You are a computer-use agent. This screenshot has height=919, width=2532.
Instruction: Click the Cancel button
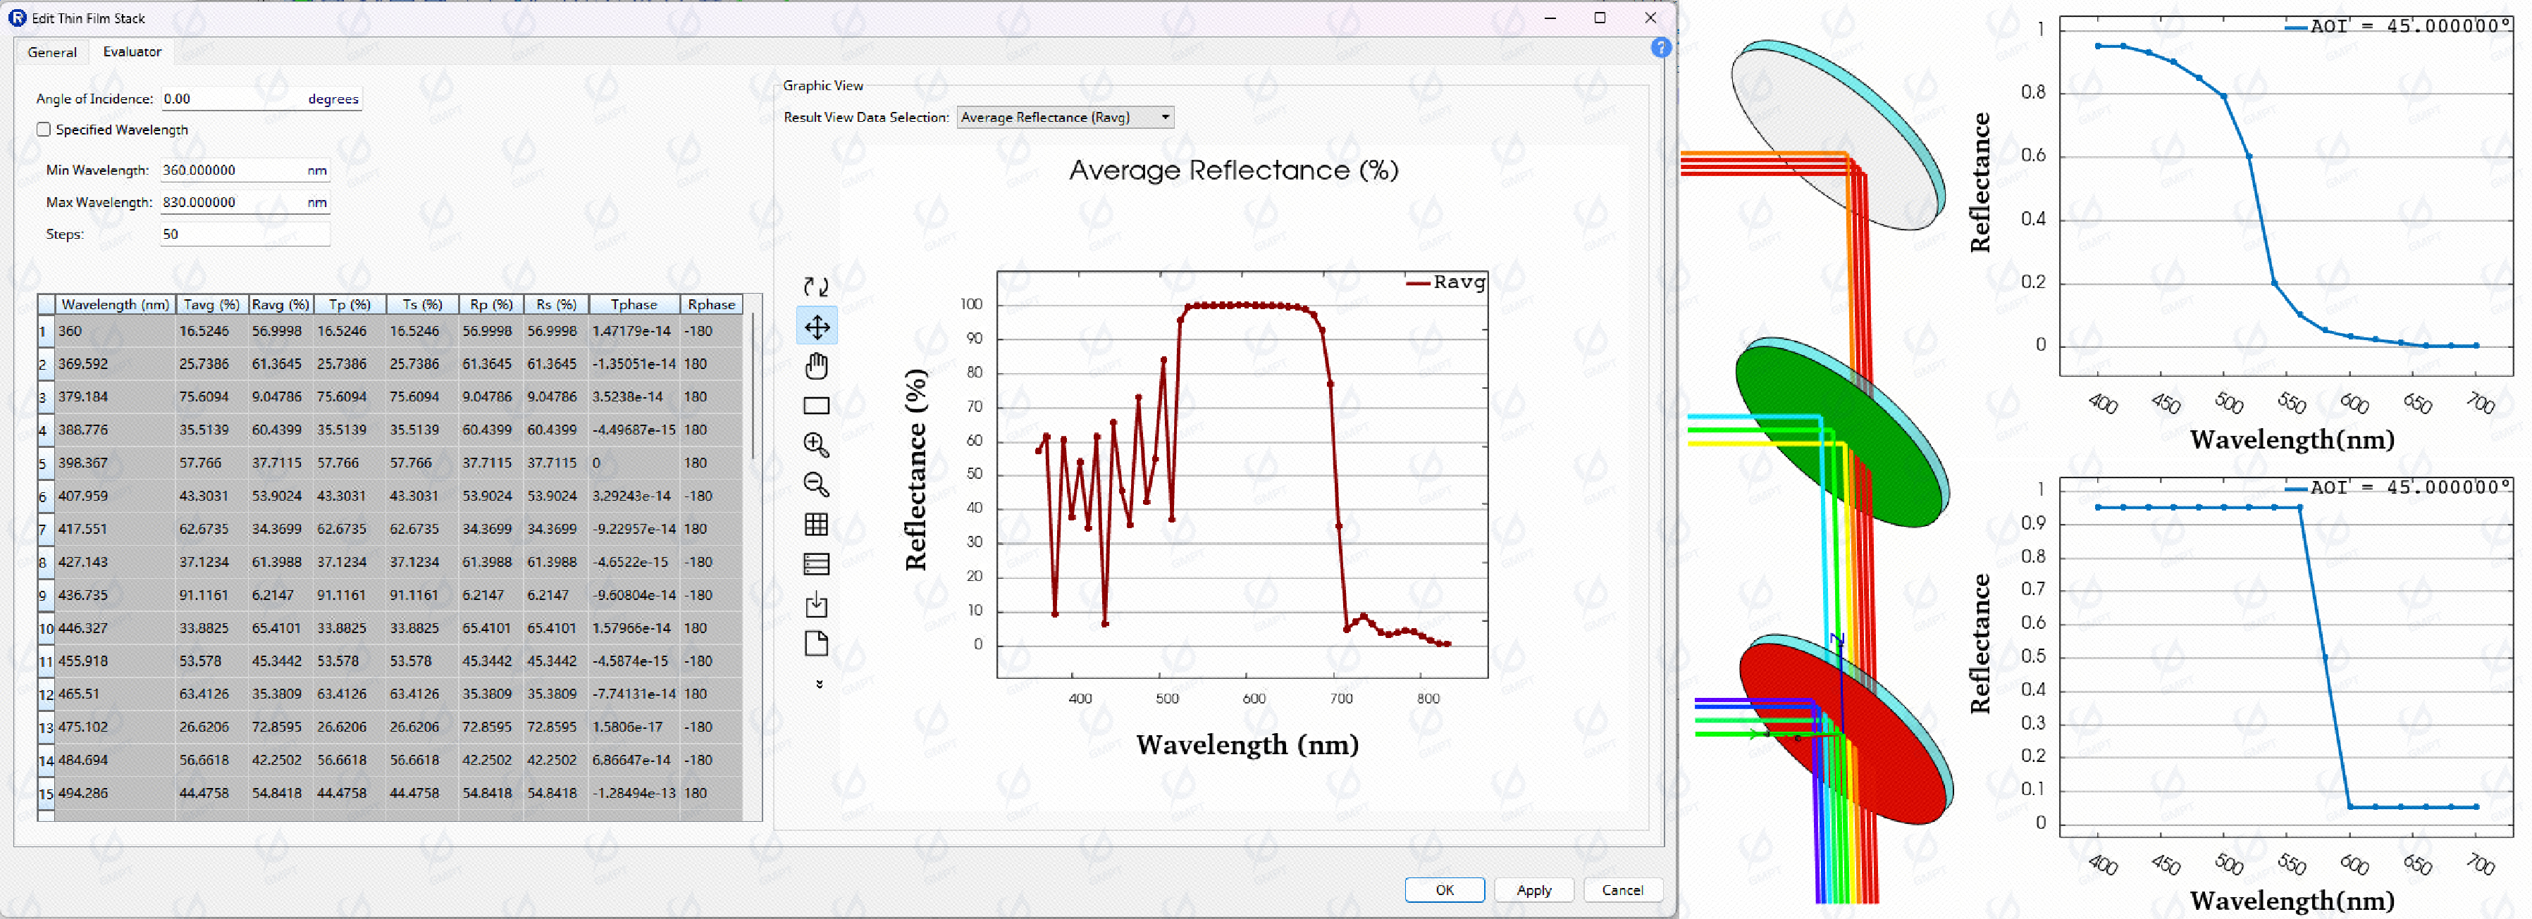(1622, 889)
